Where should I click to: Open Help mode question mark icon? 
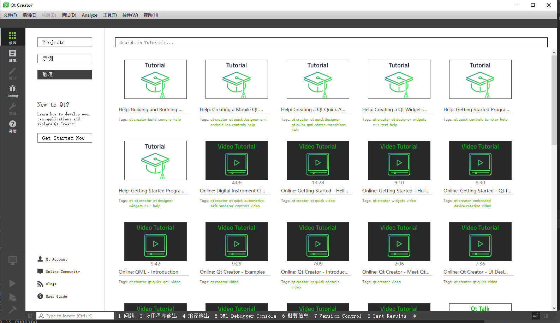(x=12, y=125)
